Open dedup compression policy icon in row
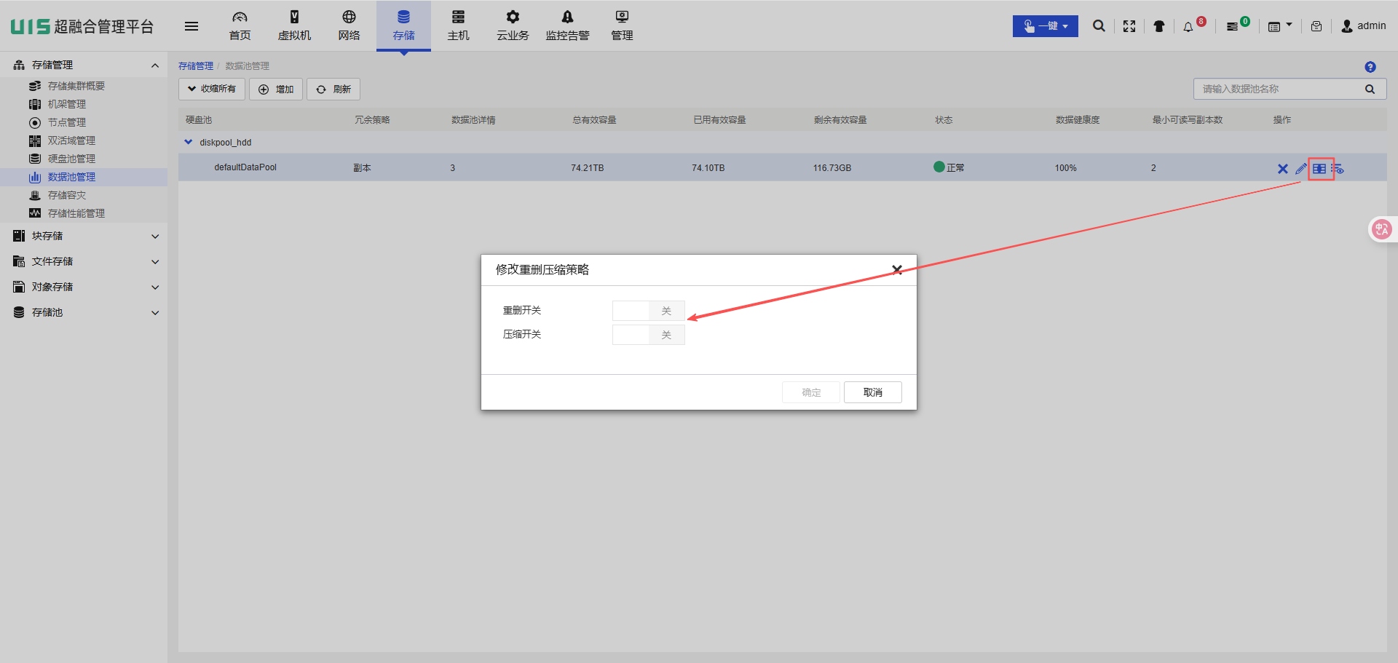The image size is (1398, 663). (1319, 169)
